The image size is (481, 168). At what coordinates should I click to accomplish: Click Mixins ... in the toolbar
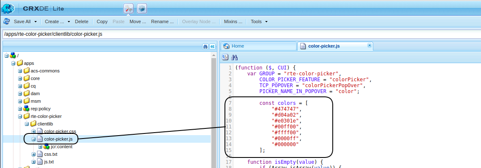(x=233, y=21)
